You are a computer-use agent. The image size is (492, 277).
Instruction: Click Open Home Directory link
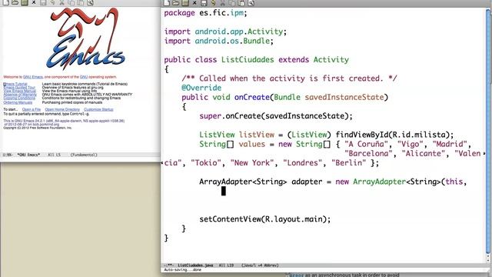point(62,109)
